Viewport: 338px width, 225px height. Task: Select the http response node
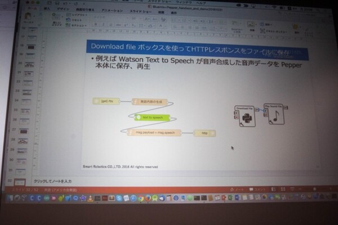[204, 133]
